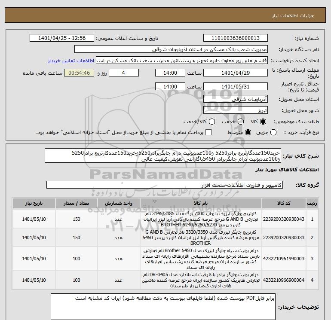Image resolution: width=331 pixels, height=320 pixels.
Task: Select the کالا radio button
Action: tap(263, 122)
